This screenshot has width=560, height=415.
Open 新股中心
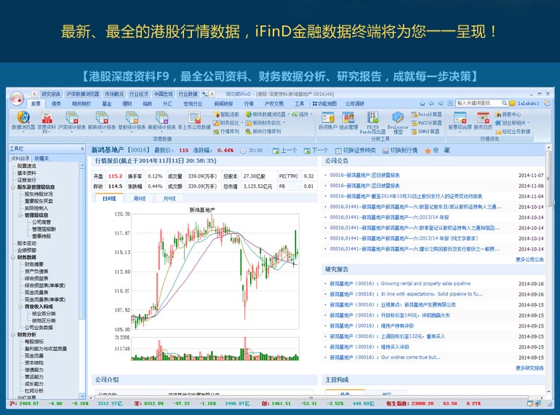(x=508, y=114)
